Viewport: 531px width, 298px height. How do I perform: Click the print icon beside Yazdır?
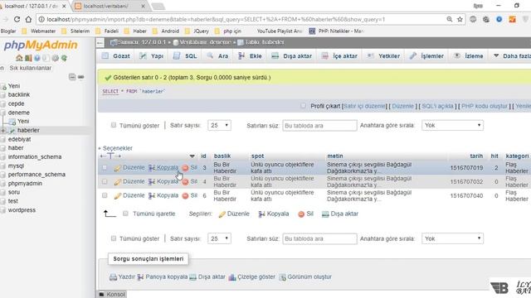pos(113,277)
